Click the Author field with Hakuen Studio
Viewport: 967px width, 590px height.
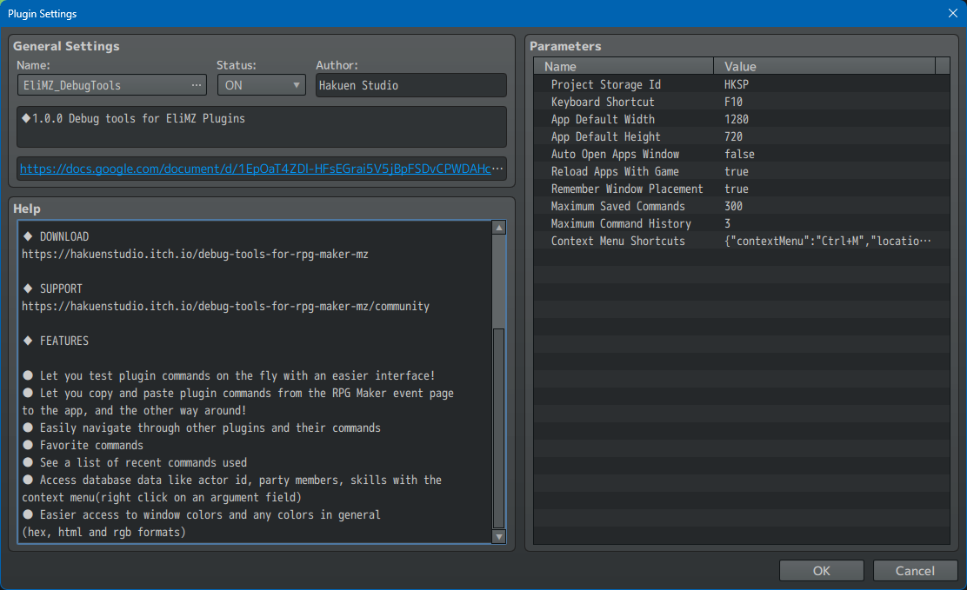pyautogui.click(x=410, y=85)
